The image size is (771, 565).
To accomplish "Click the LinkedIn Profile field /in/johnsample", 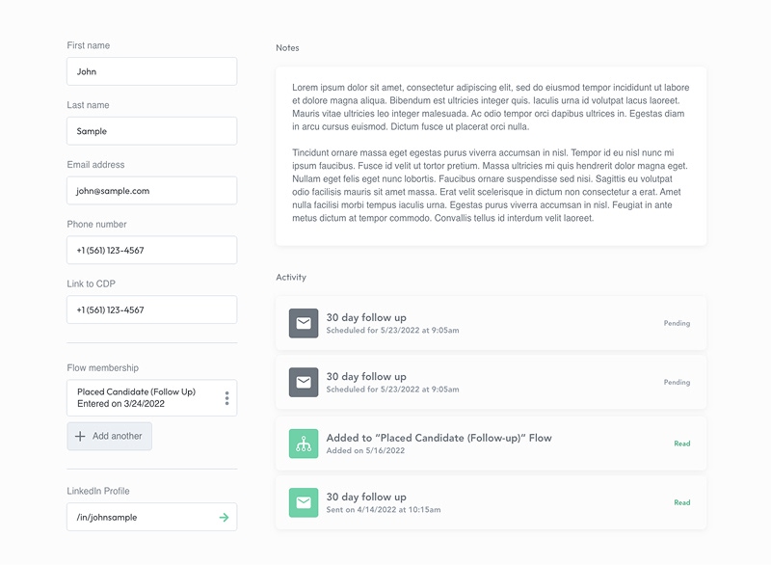I will coord(152,517).
